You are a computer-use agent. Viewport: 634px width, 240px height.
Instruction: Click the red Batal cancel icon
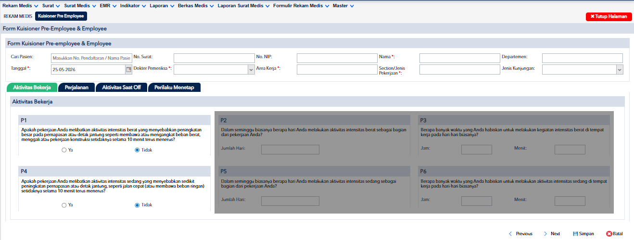click(x=609, y=234)
